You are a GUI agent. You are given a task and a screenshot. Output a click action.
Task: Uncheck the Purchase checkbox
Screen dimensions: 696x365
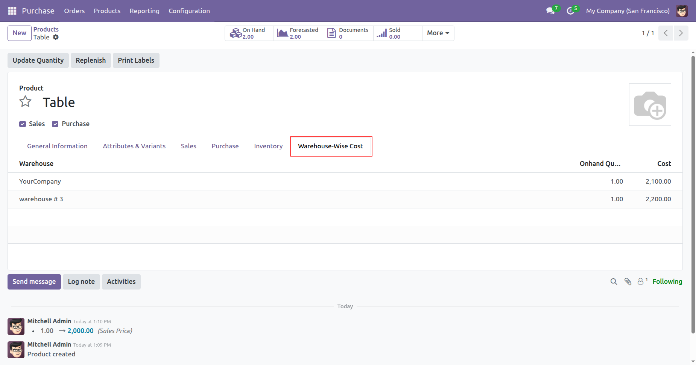pos(55,124)
